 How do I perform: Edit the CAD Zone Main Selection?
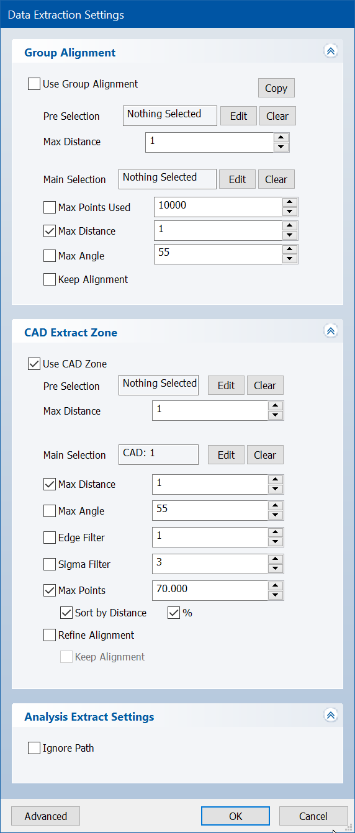click(x=226, y=455)
